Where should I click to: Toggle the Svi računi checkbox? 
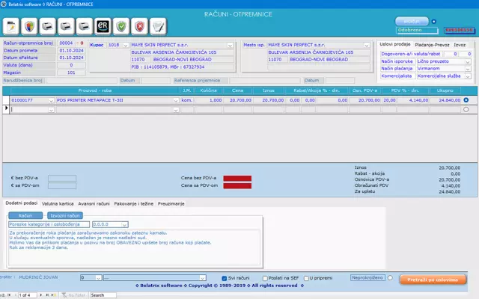click(225, 277)
